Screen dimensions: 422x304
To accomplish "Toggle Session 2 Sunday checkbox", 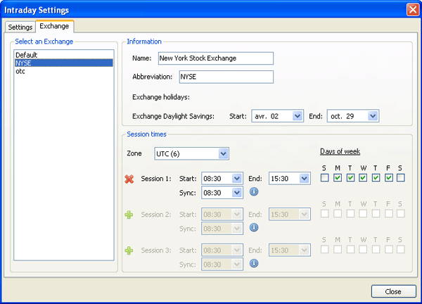I will [324, 213].
